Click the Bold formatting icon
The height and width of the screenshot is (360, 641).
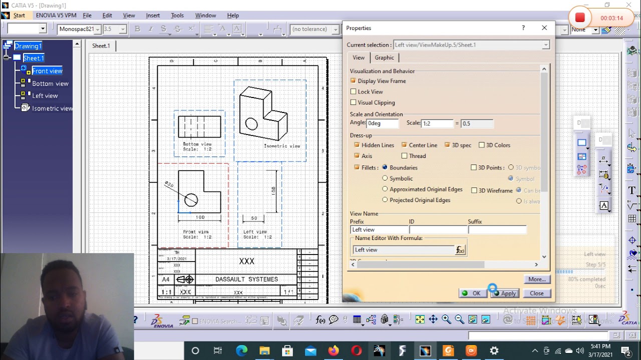tap(137, 29)
